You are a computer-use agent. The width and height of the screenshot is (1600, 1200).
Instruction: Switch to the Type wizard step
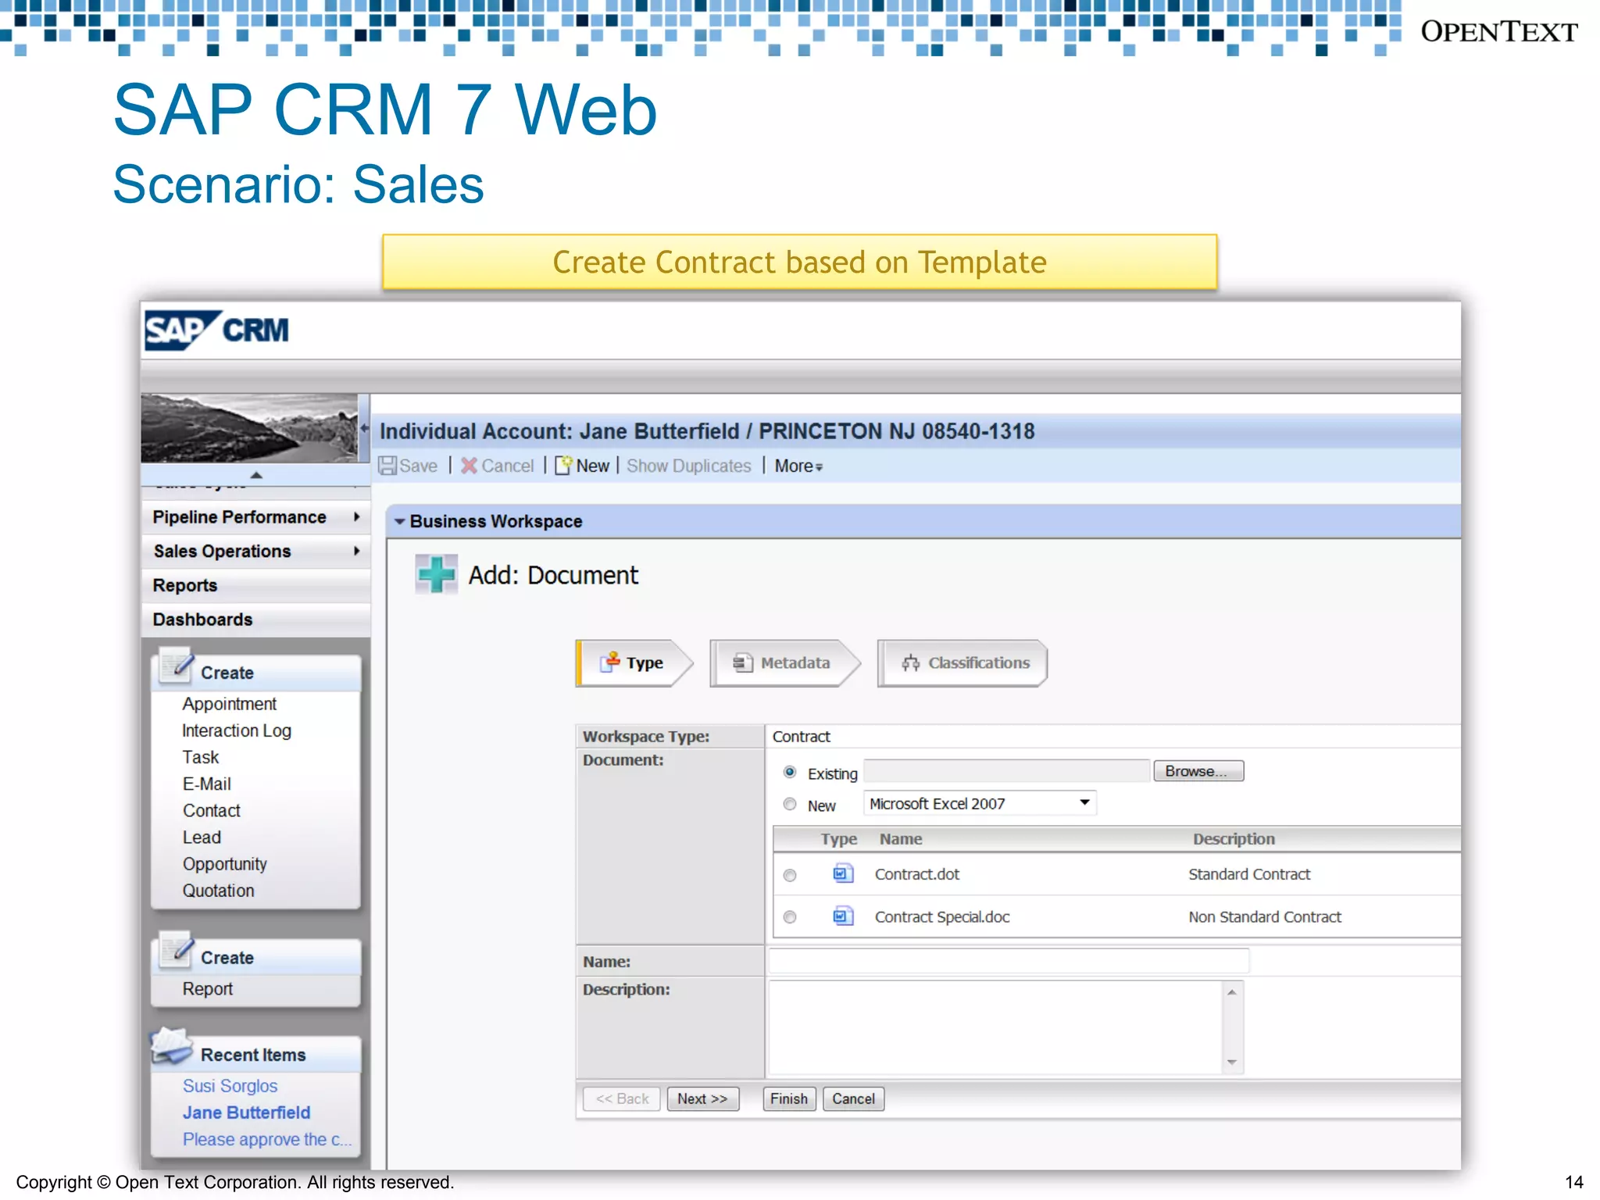click(x=634, y=662)
